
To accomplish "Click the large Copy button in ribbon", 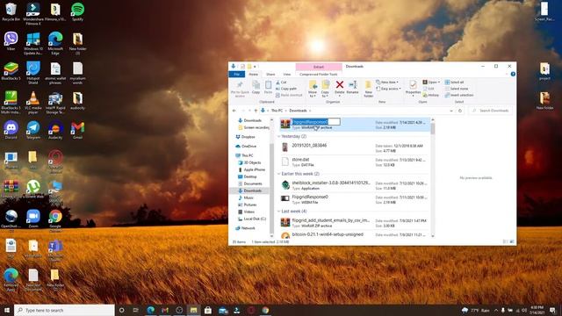I will (x=256, y=87).
